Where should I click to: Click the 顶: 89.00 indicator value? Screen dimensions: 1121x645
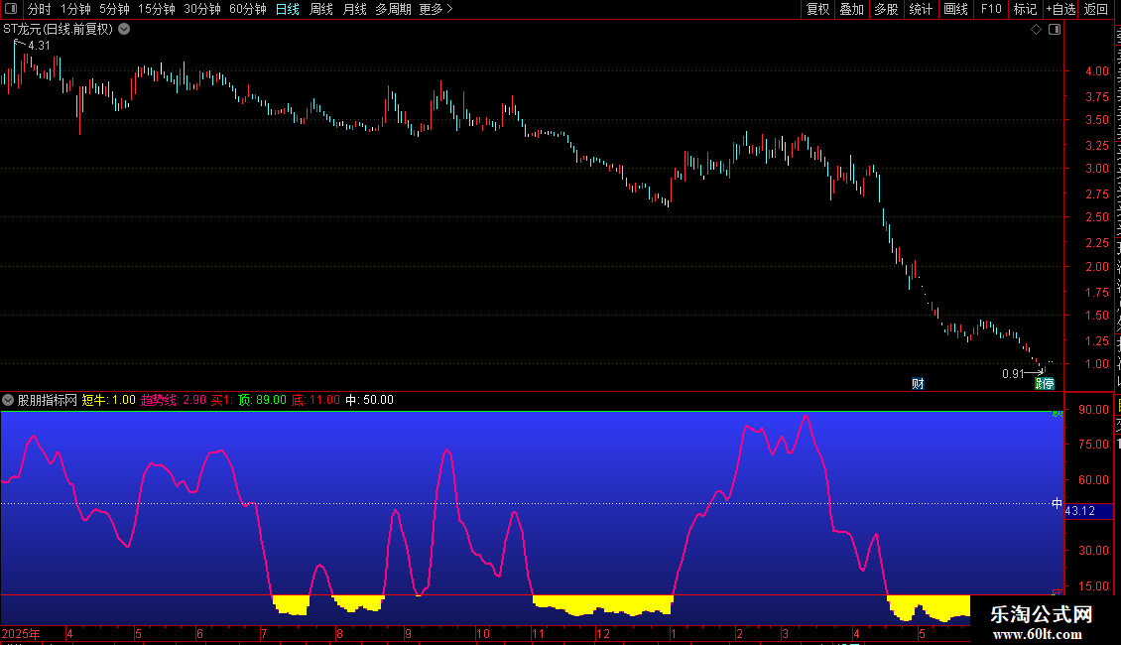pos(262,400)
